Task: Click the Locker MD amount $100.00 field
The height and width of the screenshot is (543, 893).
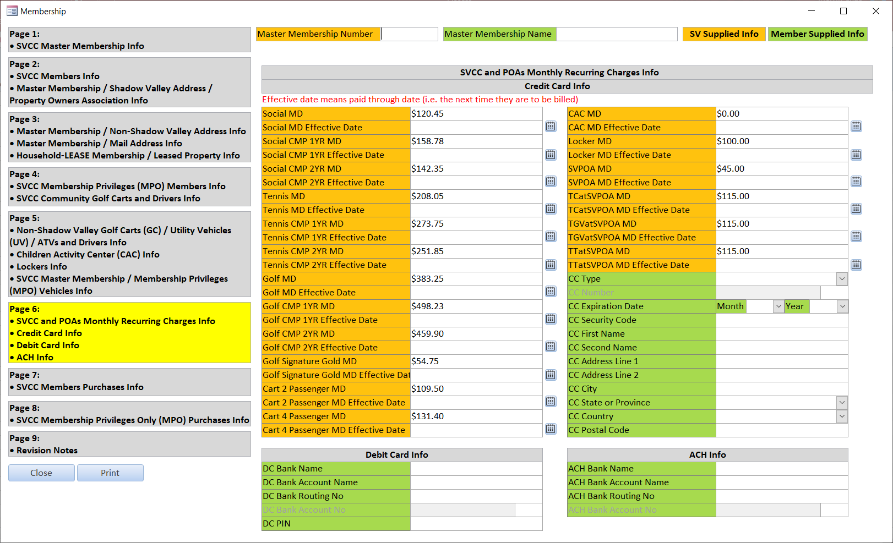Action: click(782, 141)
